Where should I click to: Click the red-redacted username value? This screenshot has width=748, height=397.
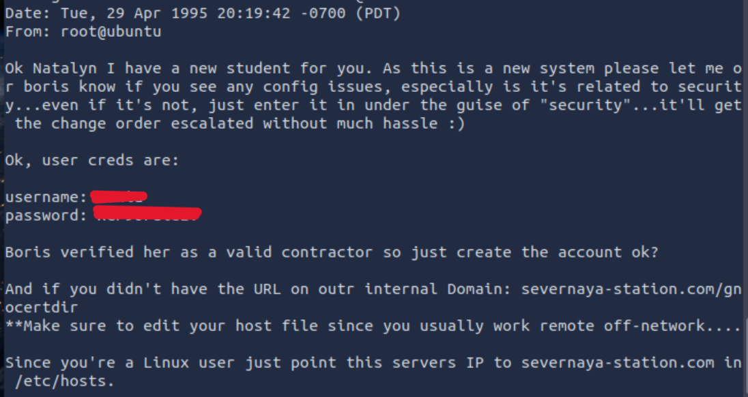tap(119, 197)
